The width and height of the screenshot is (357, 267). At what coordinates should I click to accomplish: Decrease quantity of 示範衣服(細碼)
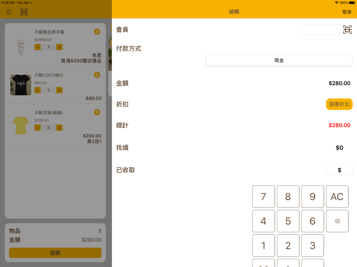coord(38,128)
